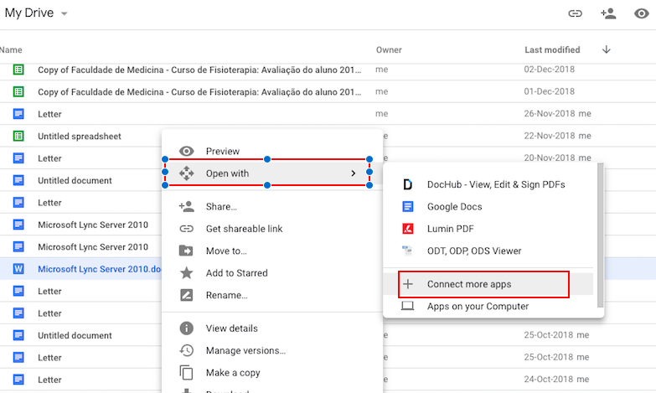Click the plus icon beside Connect more apps
The image size is (656, 393).
click(407, 284)
